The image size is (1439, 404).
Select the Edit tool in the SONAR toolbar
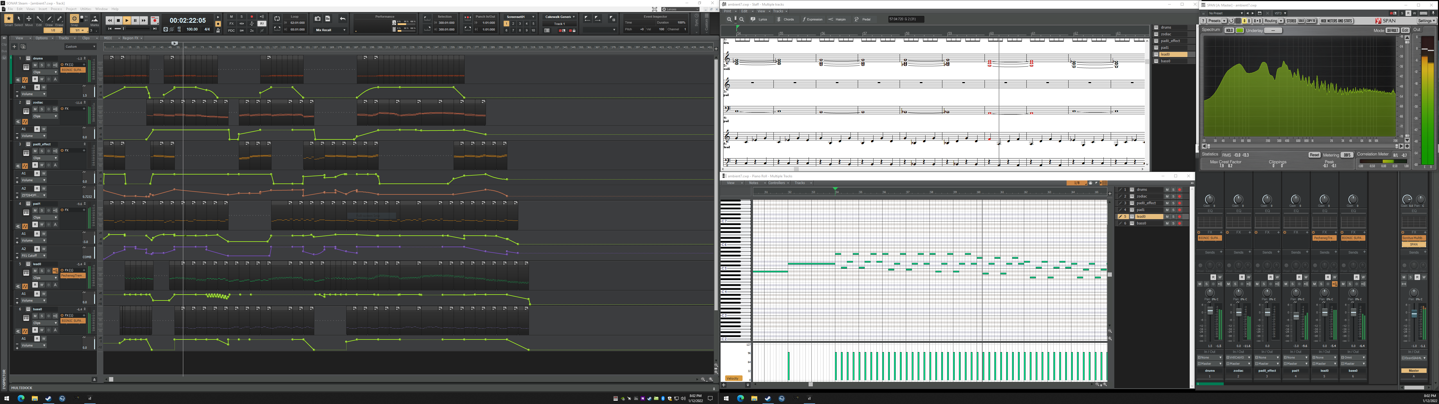[x=39, y=19]
